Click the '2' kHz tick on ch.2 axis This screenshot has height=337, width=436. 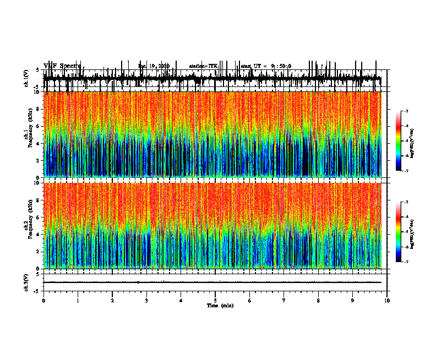(x=39, y=252)
